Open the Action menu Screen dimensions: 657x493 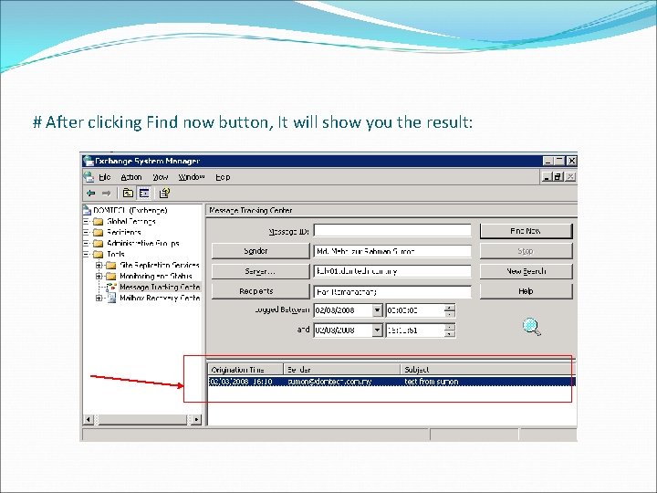click(x=131, y=177)
